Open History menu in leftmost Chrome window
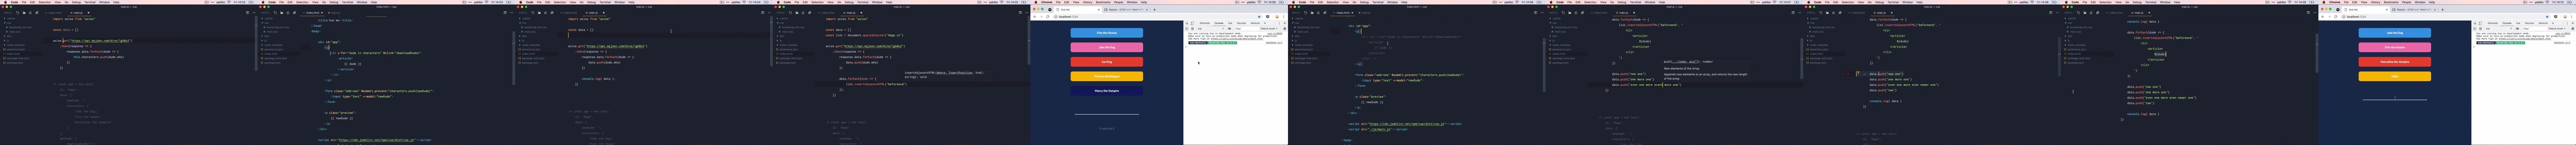This screenshot has height=145, width=2576. (x=1088, y=2)
